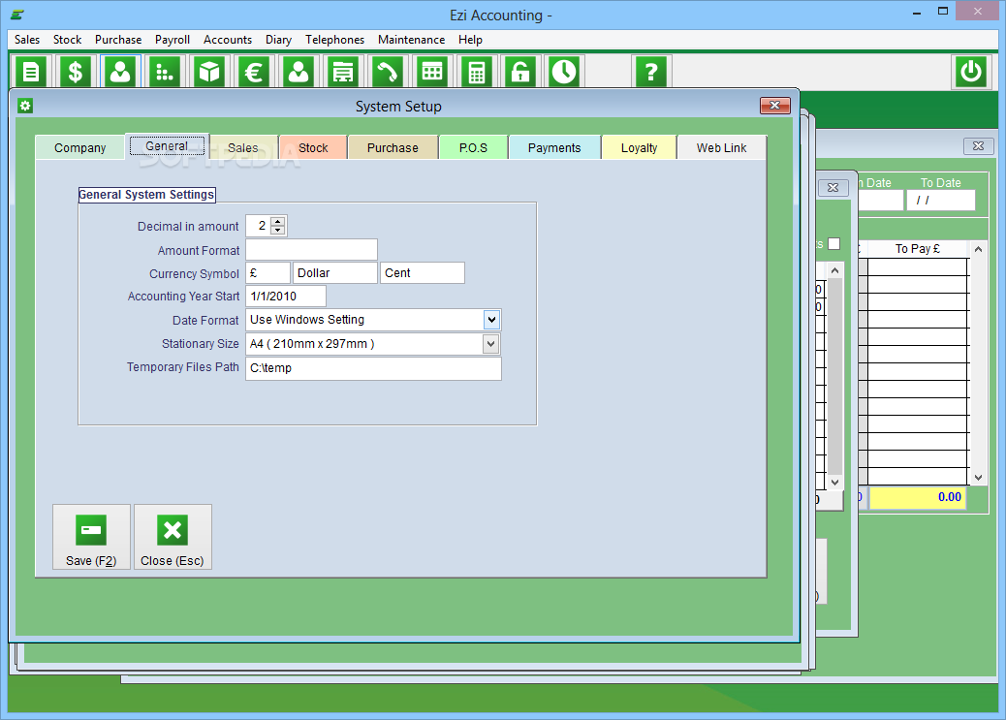Image resolution: width=1006 pixels, height=720 pixels.
Task: Click the General System Settings heading
Action: click(x=146, y=195)
